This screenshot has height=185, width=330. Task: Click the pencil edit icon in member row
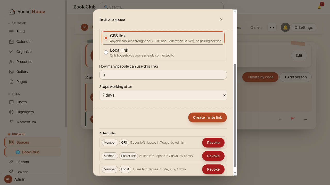click(x=280, y=119)
